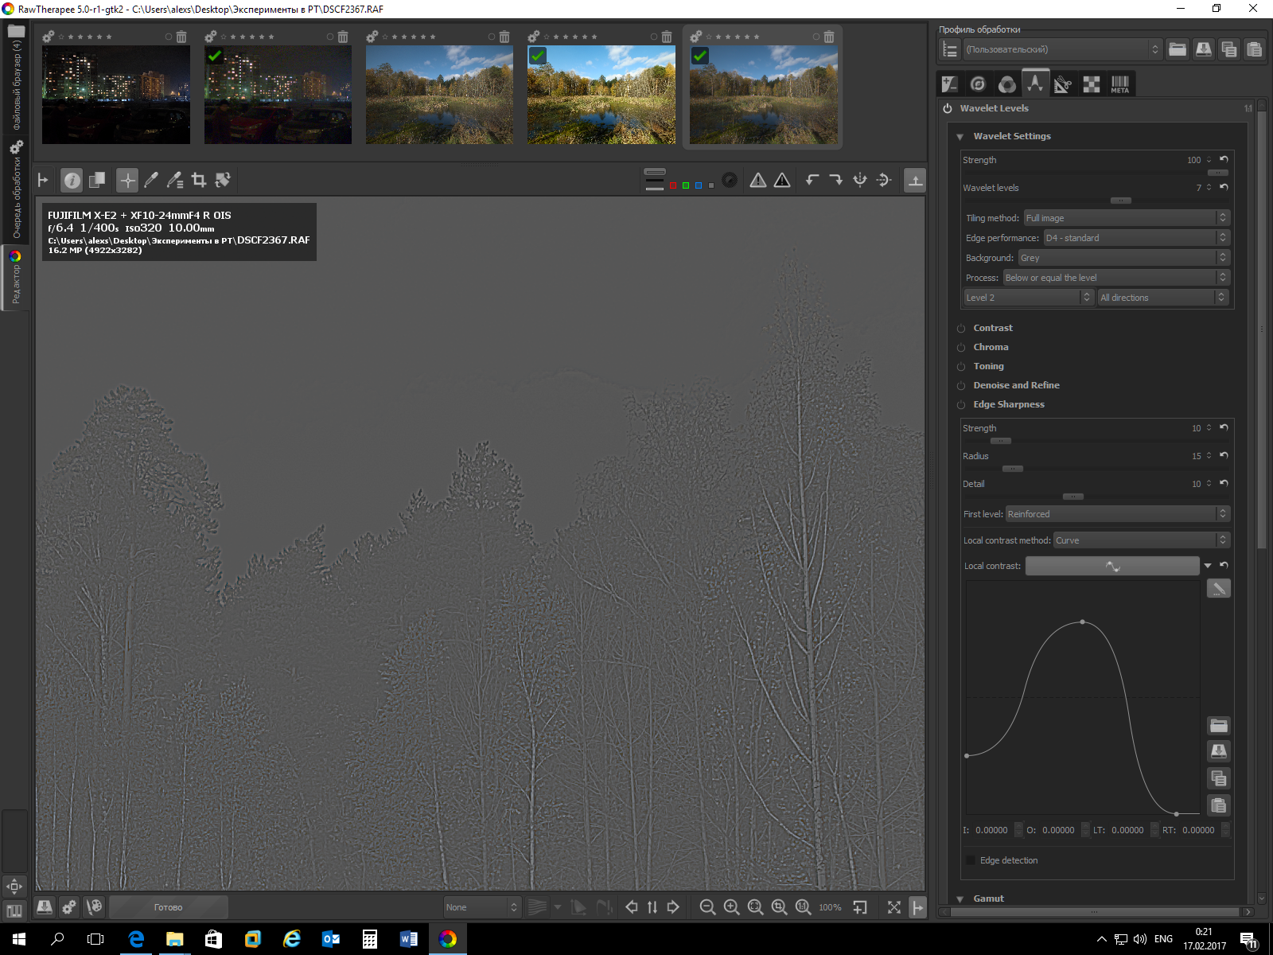Save current image icon at bottom left
Screen dimensions: 1273x955
pyautogui.click(x=45, y=906)
